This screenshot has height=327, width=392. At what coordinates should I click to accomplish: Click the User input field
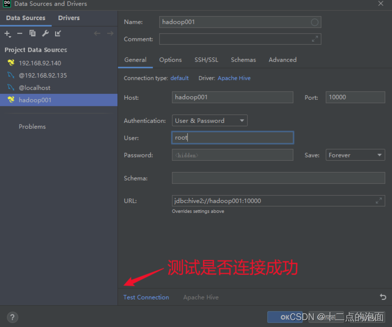232,138
